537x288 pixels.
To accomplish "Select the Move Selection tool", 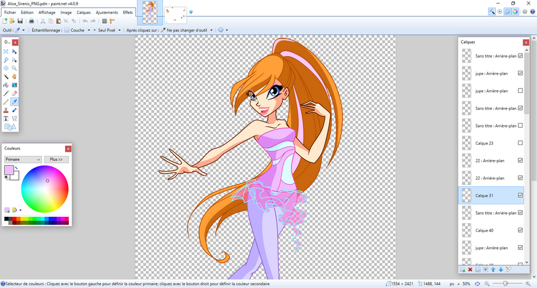I will [x=14, y=60].
